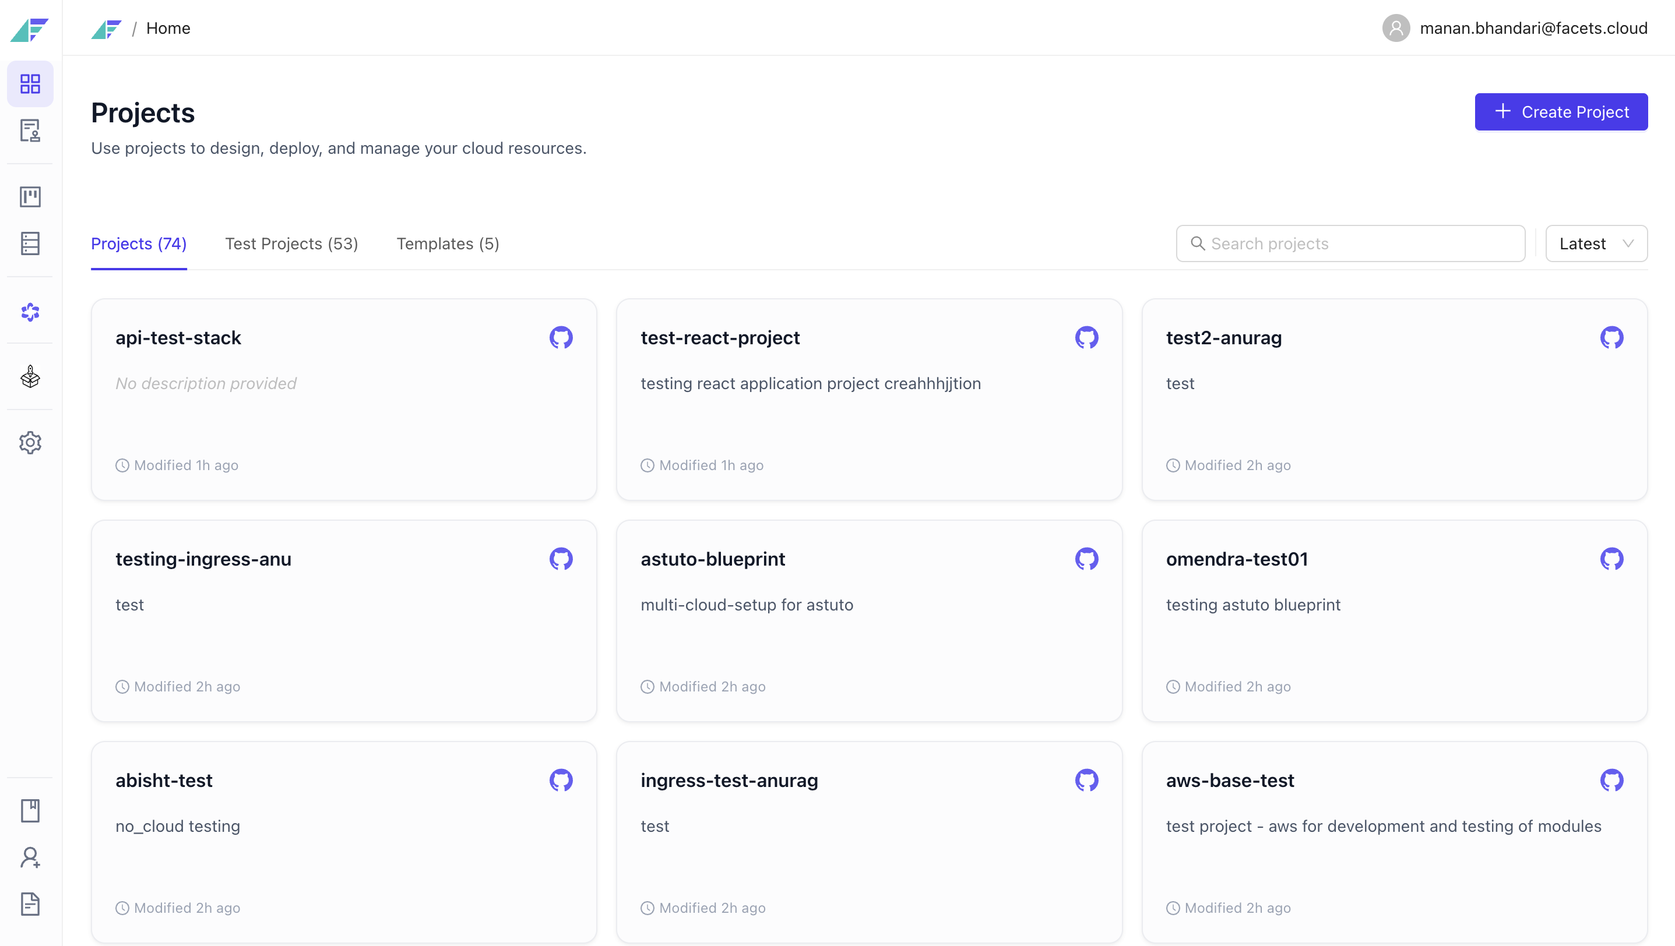Click the settings gear icon in sidebar
The height and width of the screenshot is (946, 1675).
coord(30,443)
